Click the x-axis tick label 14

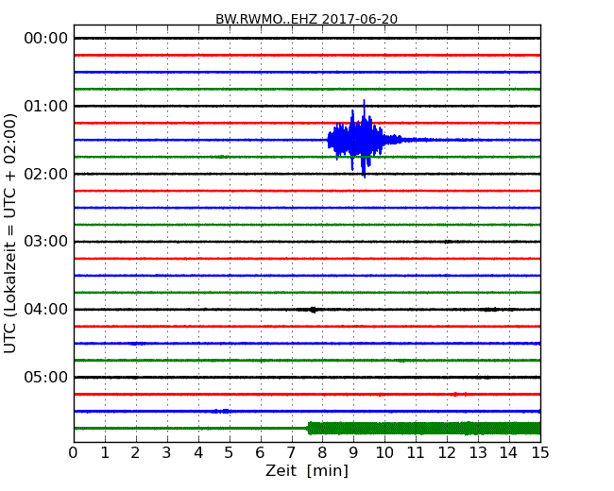[x=509, y=453]
